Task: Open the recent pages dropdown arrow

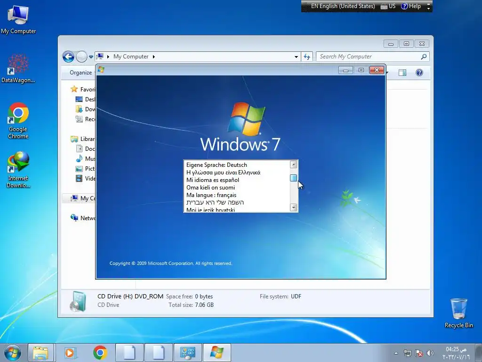Action: pos(91,57)
